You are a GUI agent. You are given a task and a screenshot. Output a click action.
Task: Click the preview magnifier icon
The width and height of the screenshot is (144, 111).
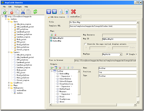[61, 12]
